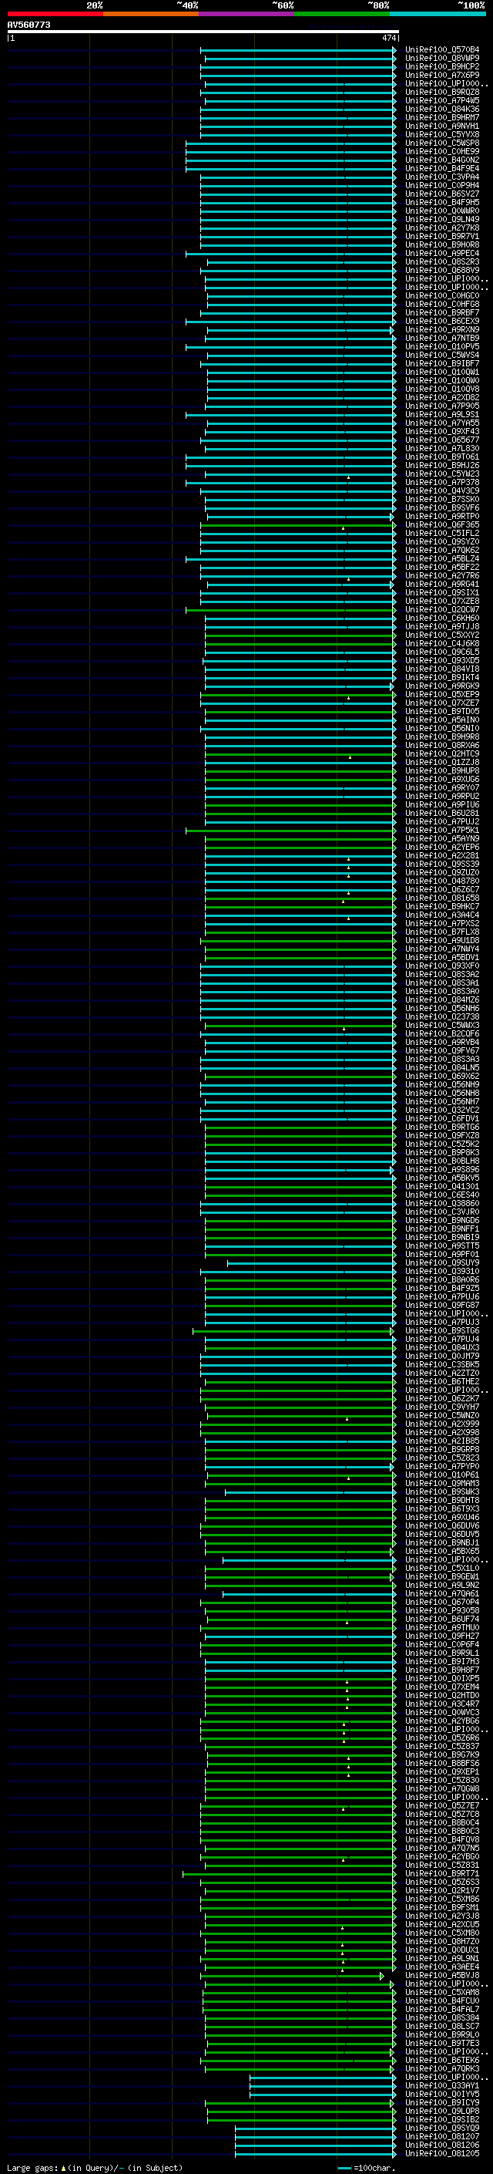Click the orange ~40% identity legend segment
Image resolution: width=493 pixels, height=2174 pixels.
151,14
